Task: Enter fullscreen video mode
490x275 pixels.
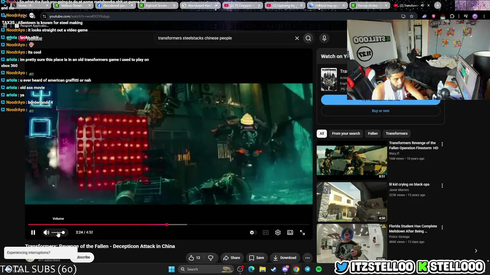Action: [x=302, y=232]
